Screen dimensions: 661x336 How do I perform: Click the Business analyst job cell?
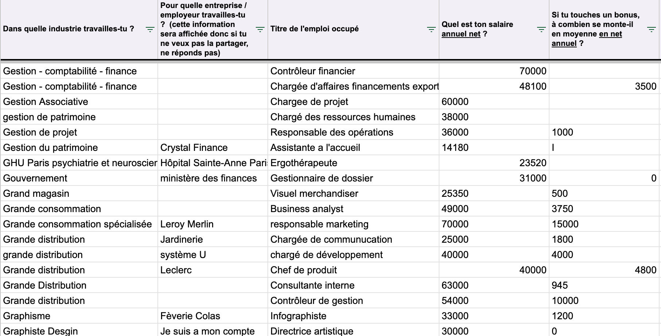[353, 209]
